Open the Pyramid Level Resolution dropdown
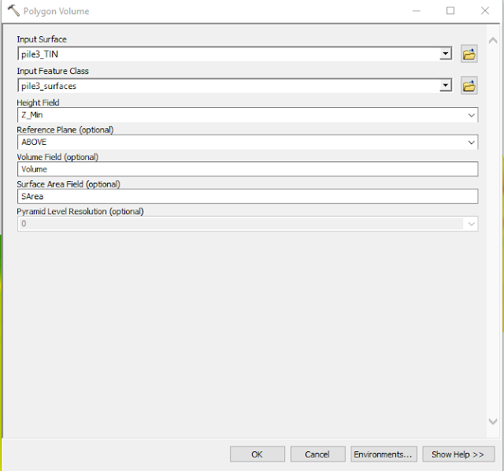Screen dimensions: 504x471 (471, 224)
